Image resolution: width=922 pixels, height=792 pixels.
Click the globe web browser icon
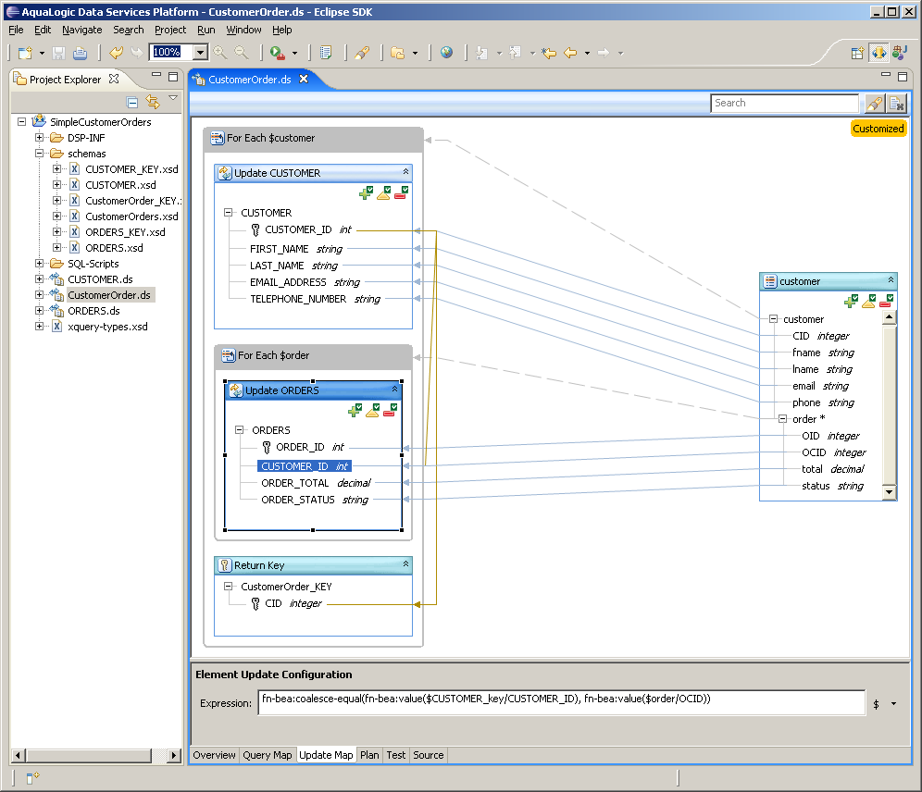(447, 53)
